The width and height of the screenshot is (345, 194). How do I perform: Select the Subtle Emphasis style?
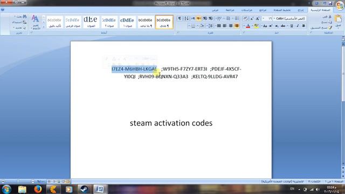pyautogui.click(x=54, y=22)
